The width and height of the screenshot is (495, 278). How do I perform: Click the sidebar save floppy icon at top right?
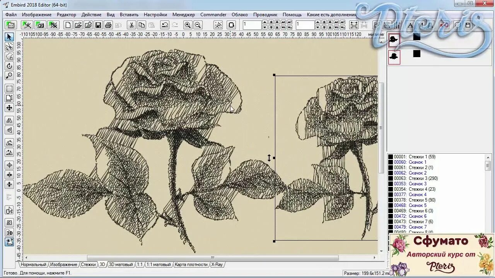[468, 25]
